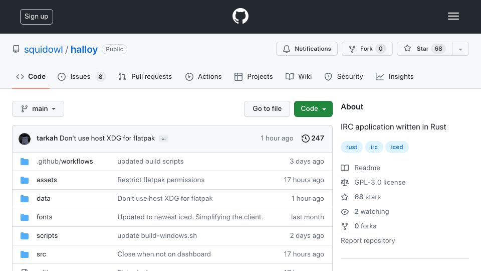The height and width of the screenshot is (271, 481).
Task: Open the Insights tab
Action: [x=394, y=76]
